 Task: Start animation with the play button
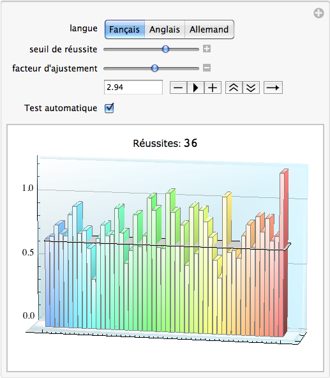tap(195, 87)
